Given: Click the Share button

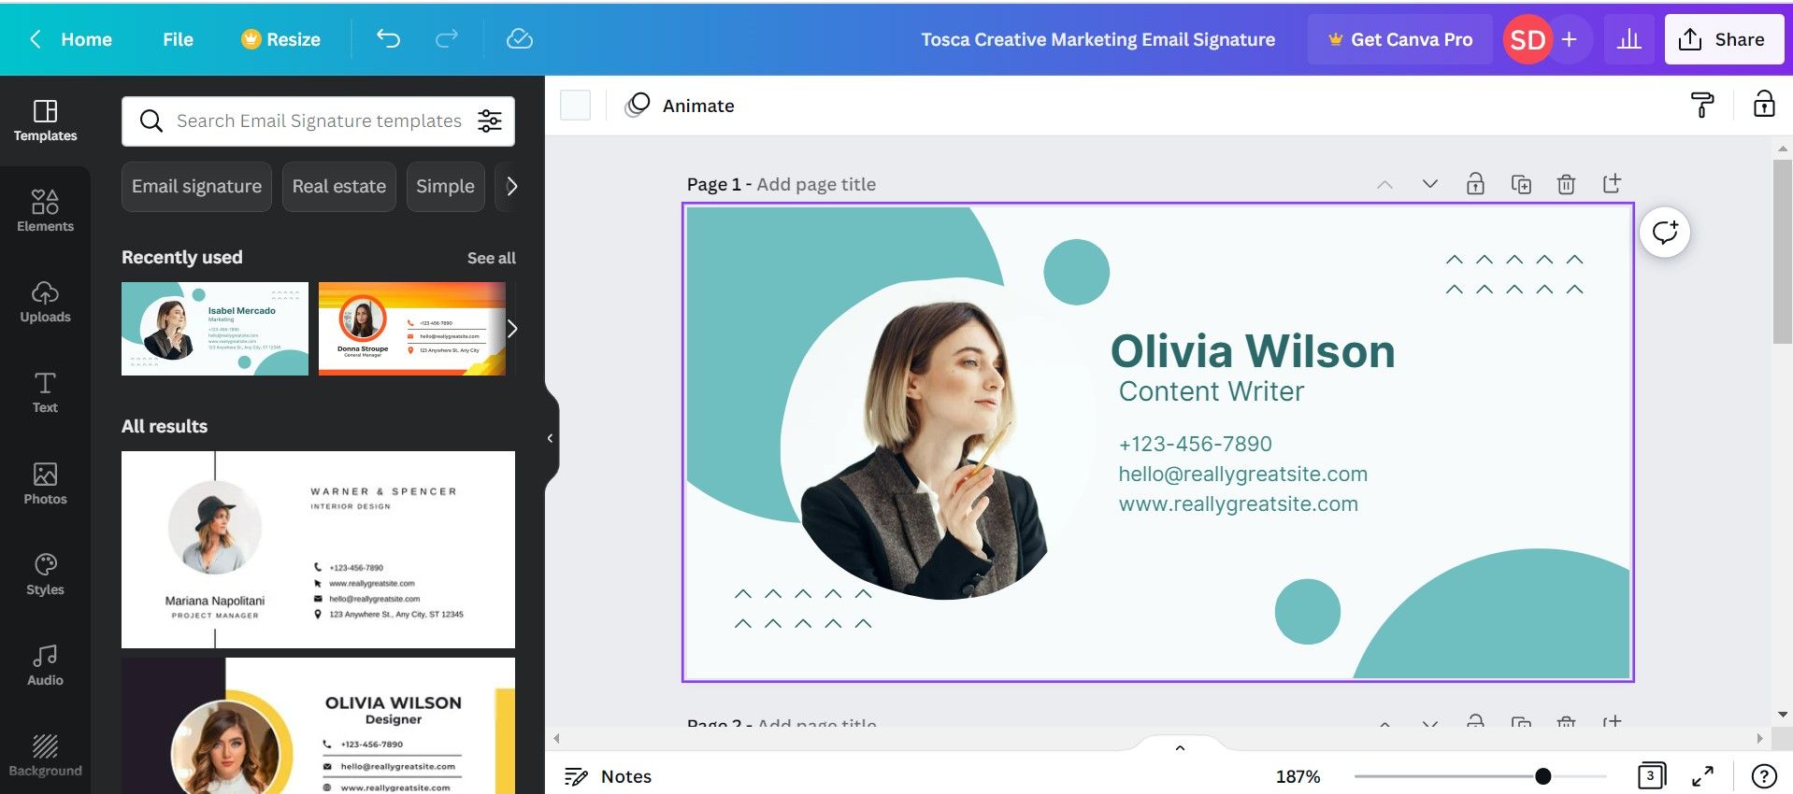Looking at the screenshot, I should (x=1724, y=39).
